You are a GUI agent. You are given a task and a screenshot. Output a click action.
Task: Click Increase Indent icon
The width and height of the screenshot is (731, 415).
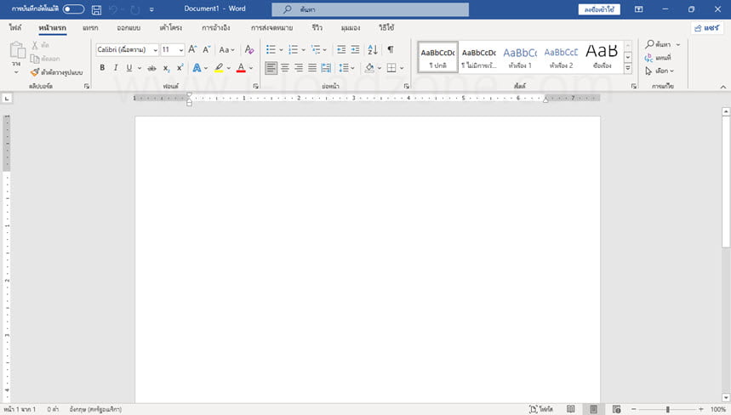pos(355,49)
